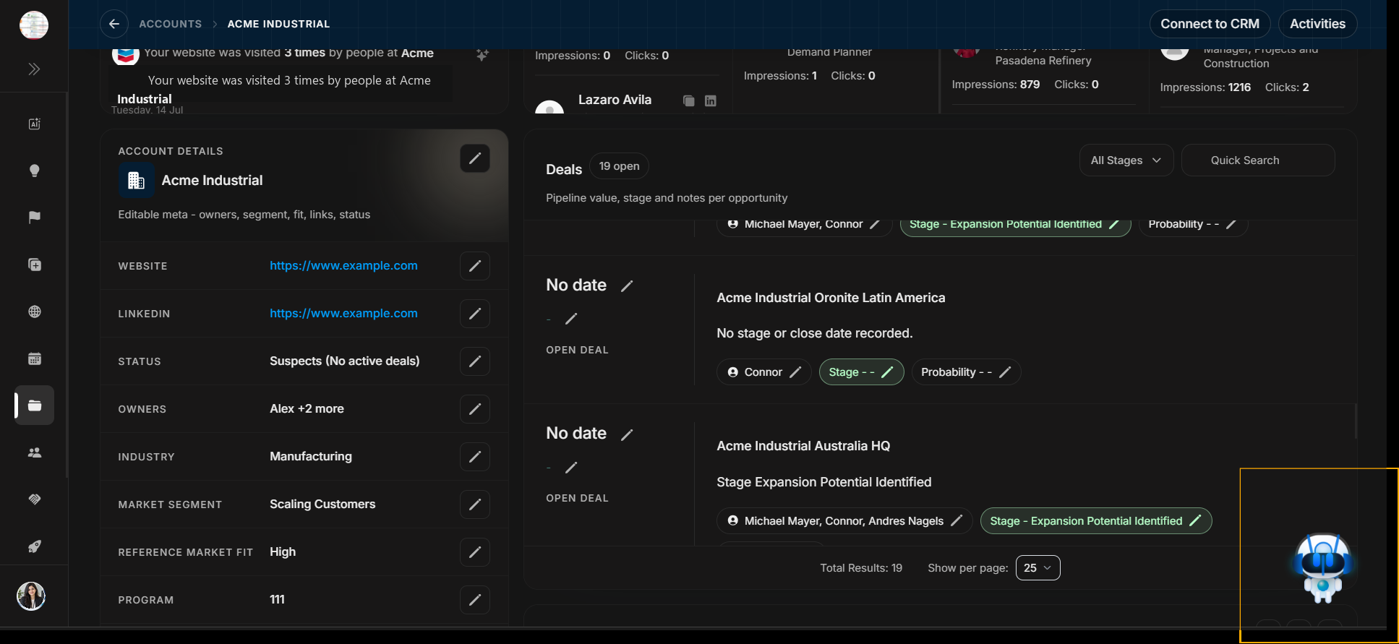This screenshot has height=644, width=1399.
Task: Edit the Reference Market Fit field
Action: coord(475,552)
